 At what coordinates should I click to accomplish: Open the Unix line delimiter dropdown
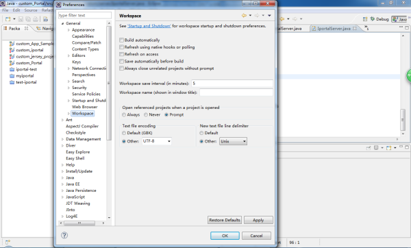click(233, 141)
